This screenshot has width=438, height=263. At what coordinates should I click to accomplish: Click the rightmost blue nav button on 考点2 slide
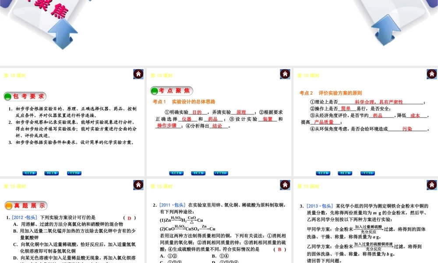pos(367,173)
